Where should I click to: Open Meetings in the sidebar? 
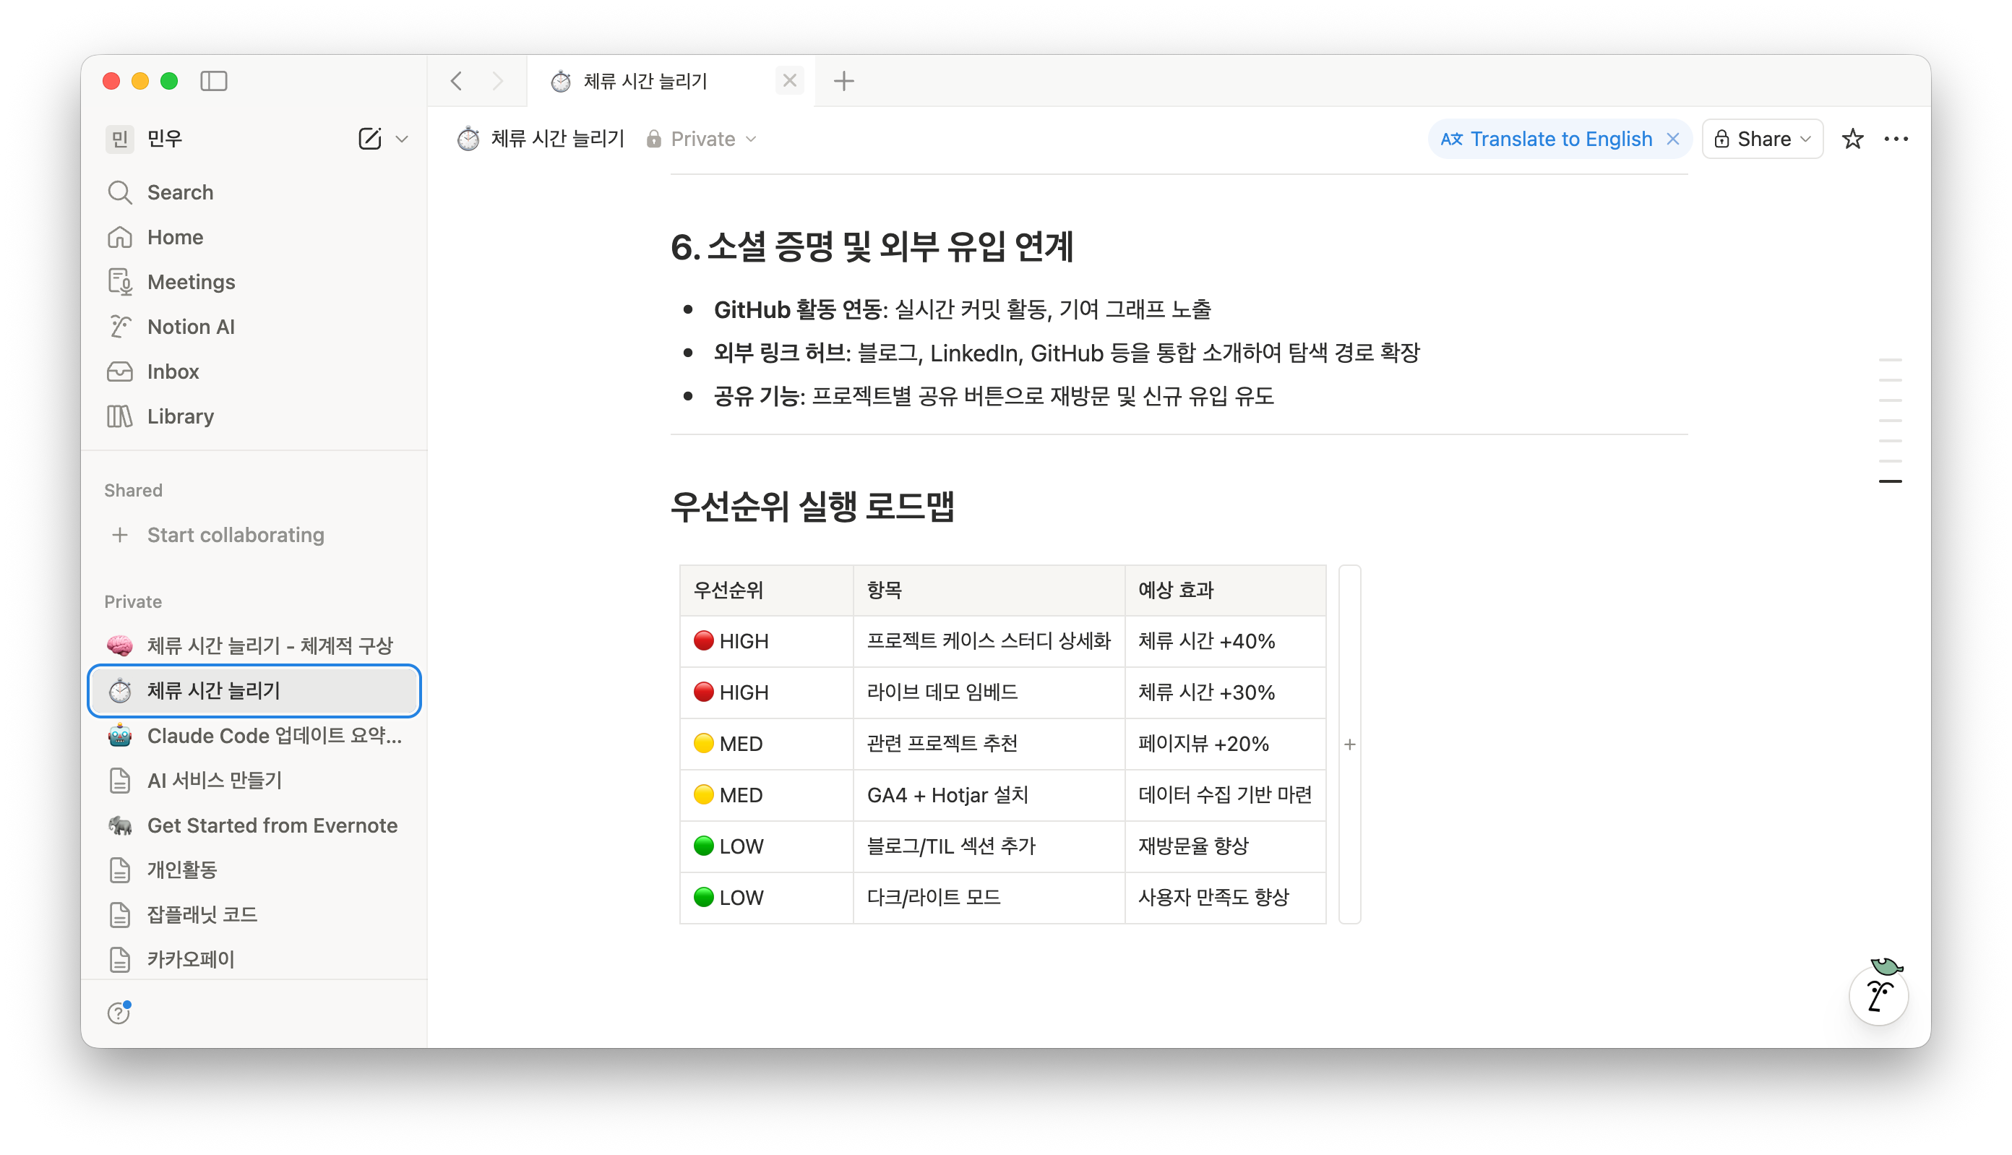click(x=254, y=282)
